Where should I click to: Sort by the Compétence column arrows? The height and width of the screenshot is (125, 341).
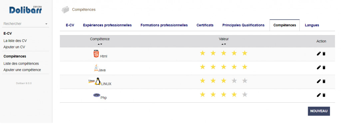(100, 44)
